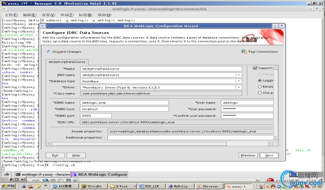This screenshot has height=190, width=325.
Task: Open the 3 Windows Explorer taskbar group
Action: point(123,186)
